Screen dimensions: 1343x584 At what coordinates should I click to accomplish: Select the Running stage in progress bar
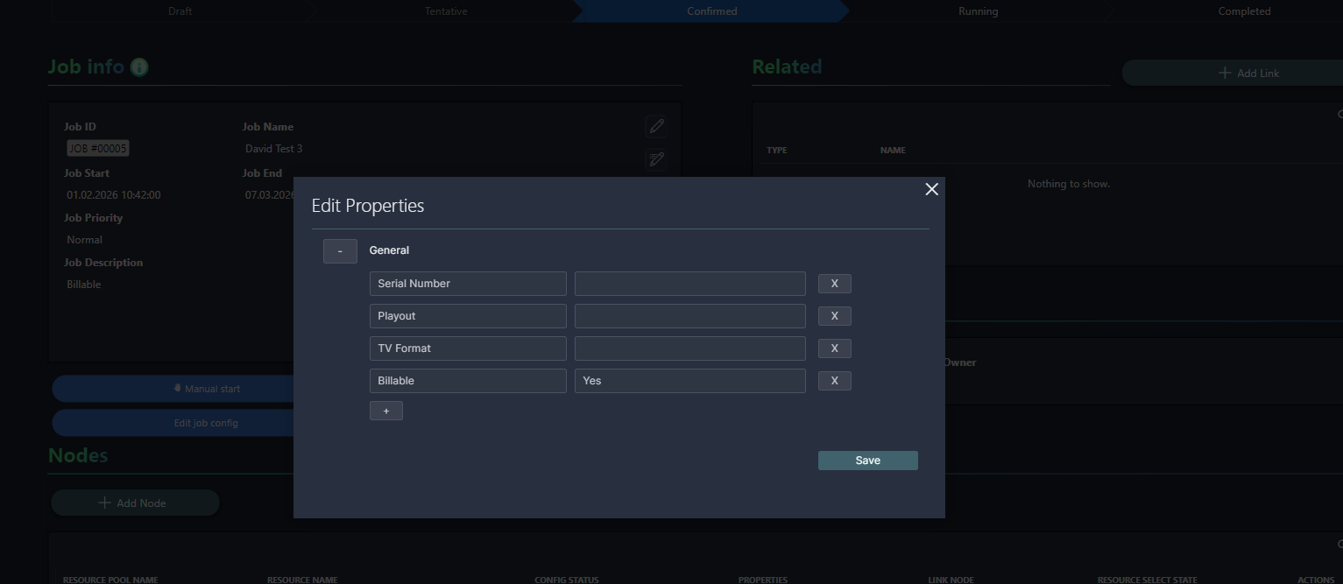tap(978, 11)
